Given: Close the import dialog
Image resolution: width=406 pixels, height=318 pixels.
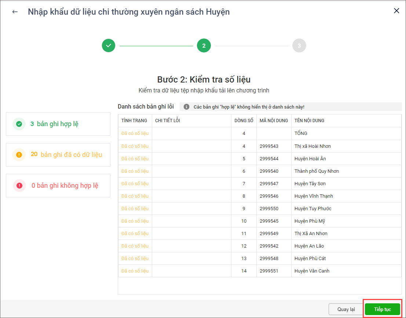Looking at the screenshot, I should pos(396,11).
